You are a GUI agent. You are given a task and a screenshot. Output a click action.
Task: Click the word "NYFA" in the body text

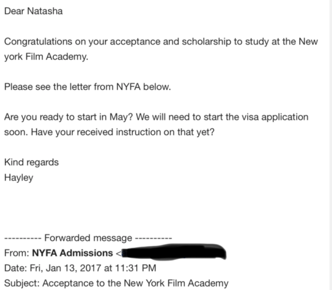128,87
